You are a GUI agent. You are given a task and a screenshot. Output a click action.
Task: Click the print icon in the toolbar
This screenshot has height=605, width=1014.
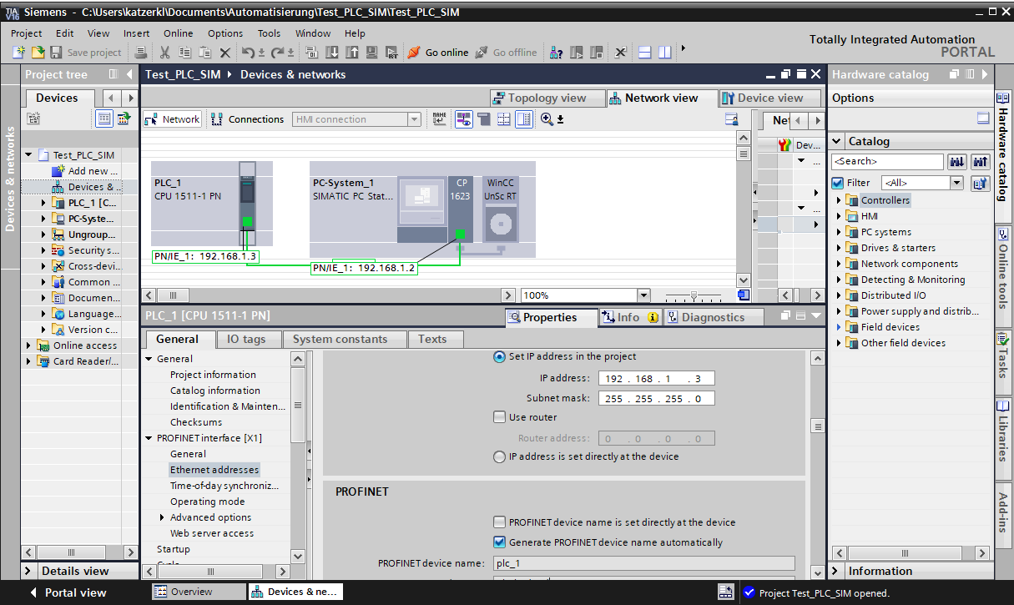pos(141,53)
